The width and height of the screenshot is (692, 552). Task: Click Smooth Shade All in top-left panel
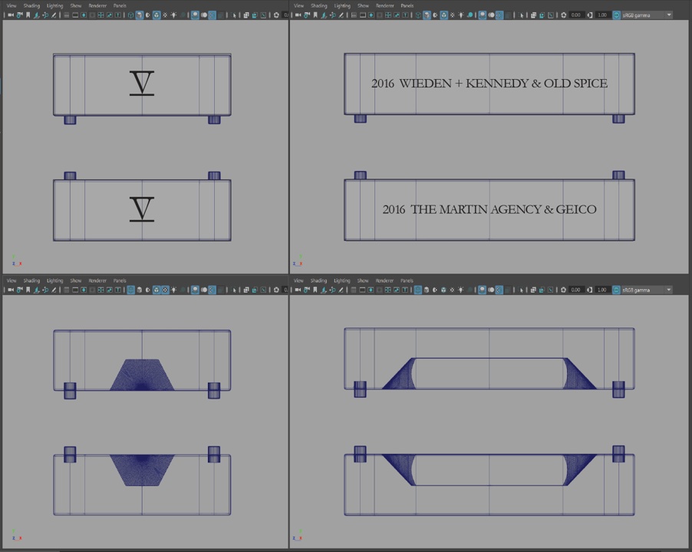(140, 15)
